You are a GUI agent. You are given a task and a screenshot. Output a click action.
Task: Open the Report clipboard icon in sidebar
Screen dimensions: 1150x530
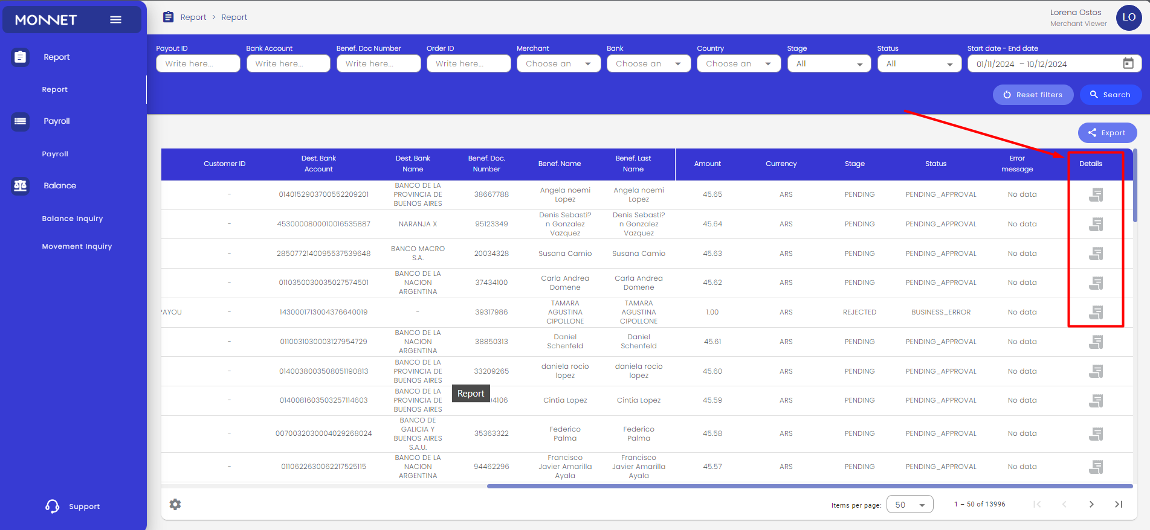[x=20, y=57]
